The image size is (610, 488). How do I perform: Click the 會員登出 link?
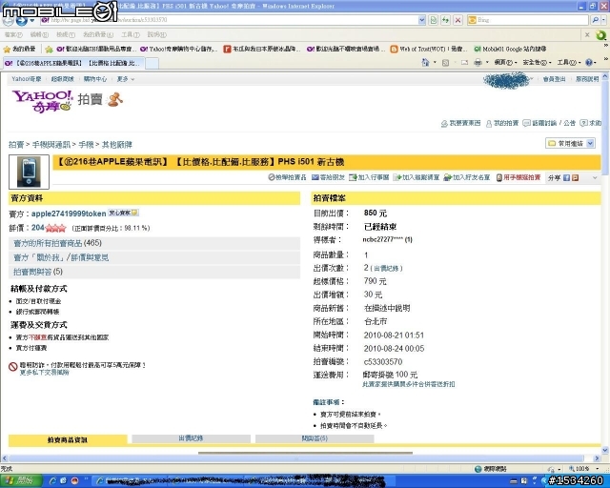pos(554,79)
